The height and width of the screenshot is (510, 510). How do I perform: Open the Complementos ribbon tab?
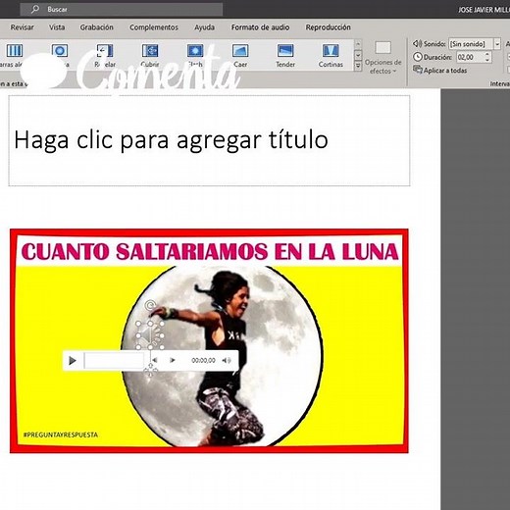(x=154, y=27)
